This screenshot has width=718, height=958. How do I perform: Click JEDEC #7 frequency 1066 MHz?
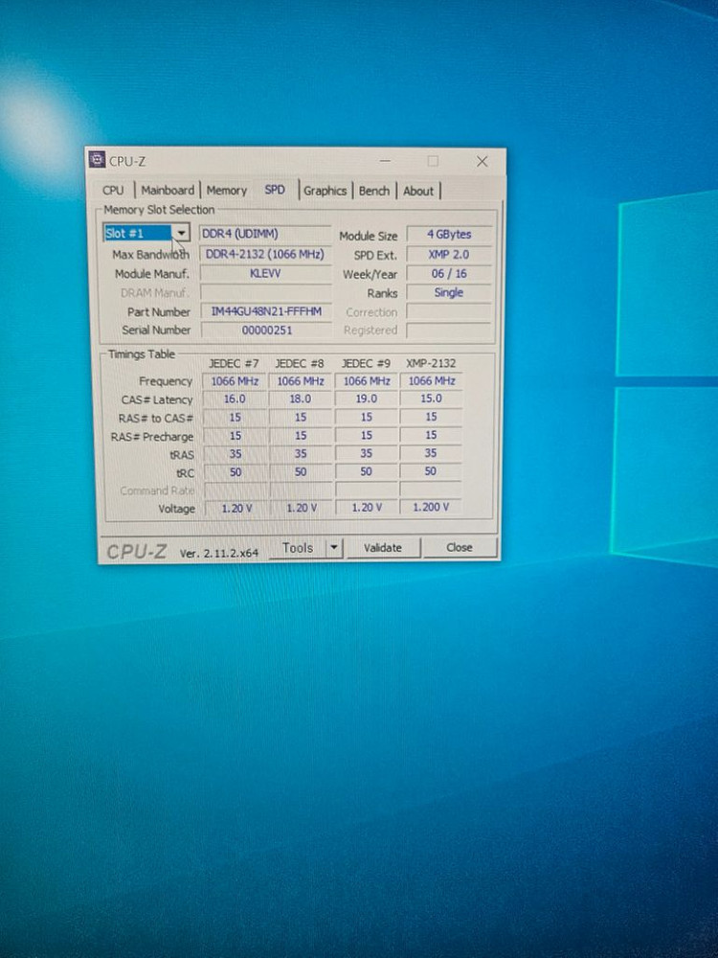click(236, 381)
